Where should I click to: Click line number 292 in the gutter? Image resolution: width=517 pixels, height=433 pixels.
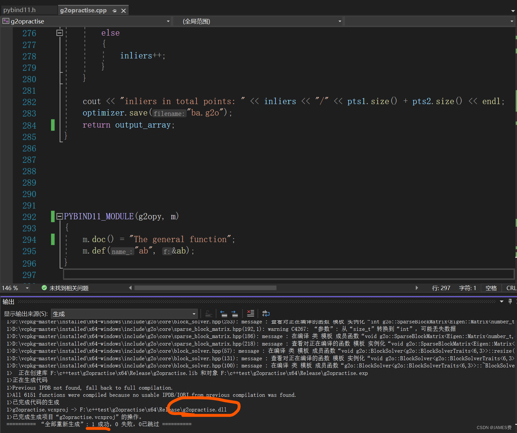[29, 217]
